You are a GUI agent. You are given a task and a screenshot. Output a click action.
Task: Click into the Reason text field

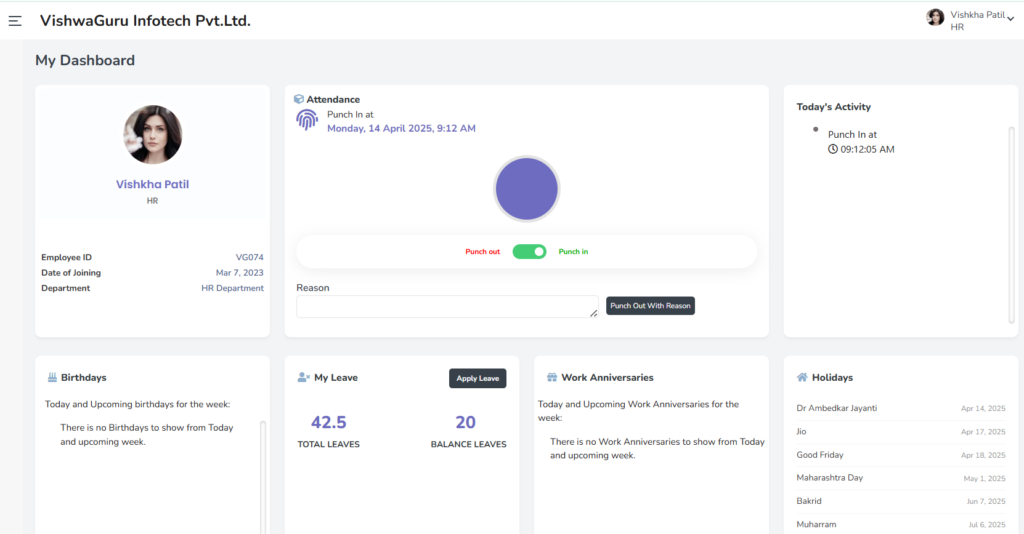(x=447, y=306)
